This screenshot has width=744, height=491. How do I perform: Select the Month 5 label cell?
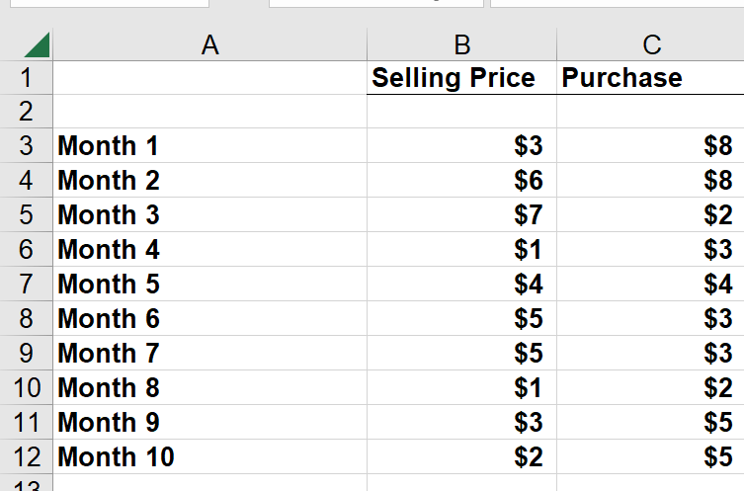pyautogui.click(x=209, y=284)
